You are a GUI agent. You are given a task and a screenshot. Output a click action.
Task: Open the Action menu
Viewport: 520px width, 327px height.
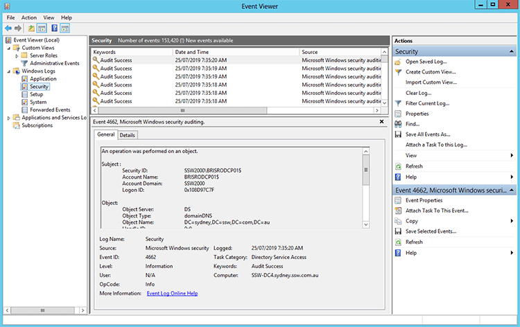pyautogui.click(x=28, y=17)
